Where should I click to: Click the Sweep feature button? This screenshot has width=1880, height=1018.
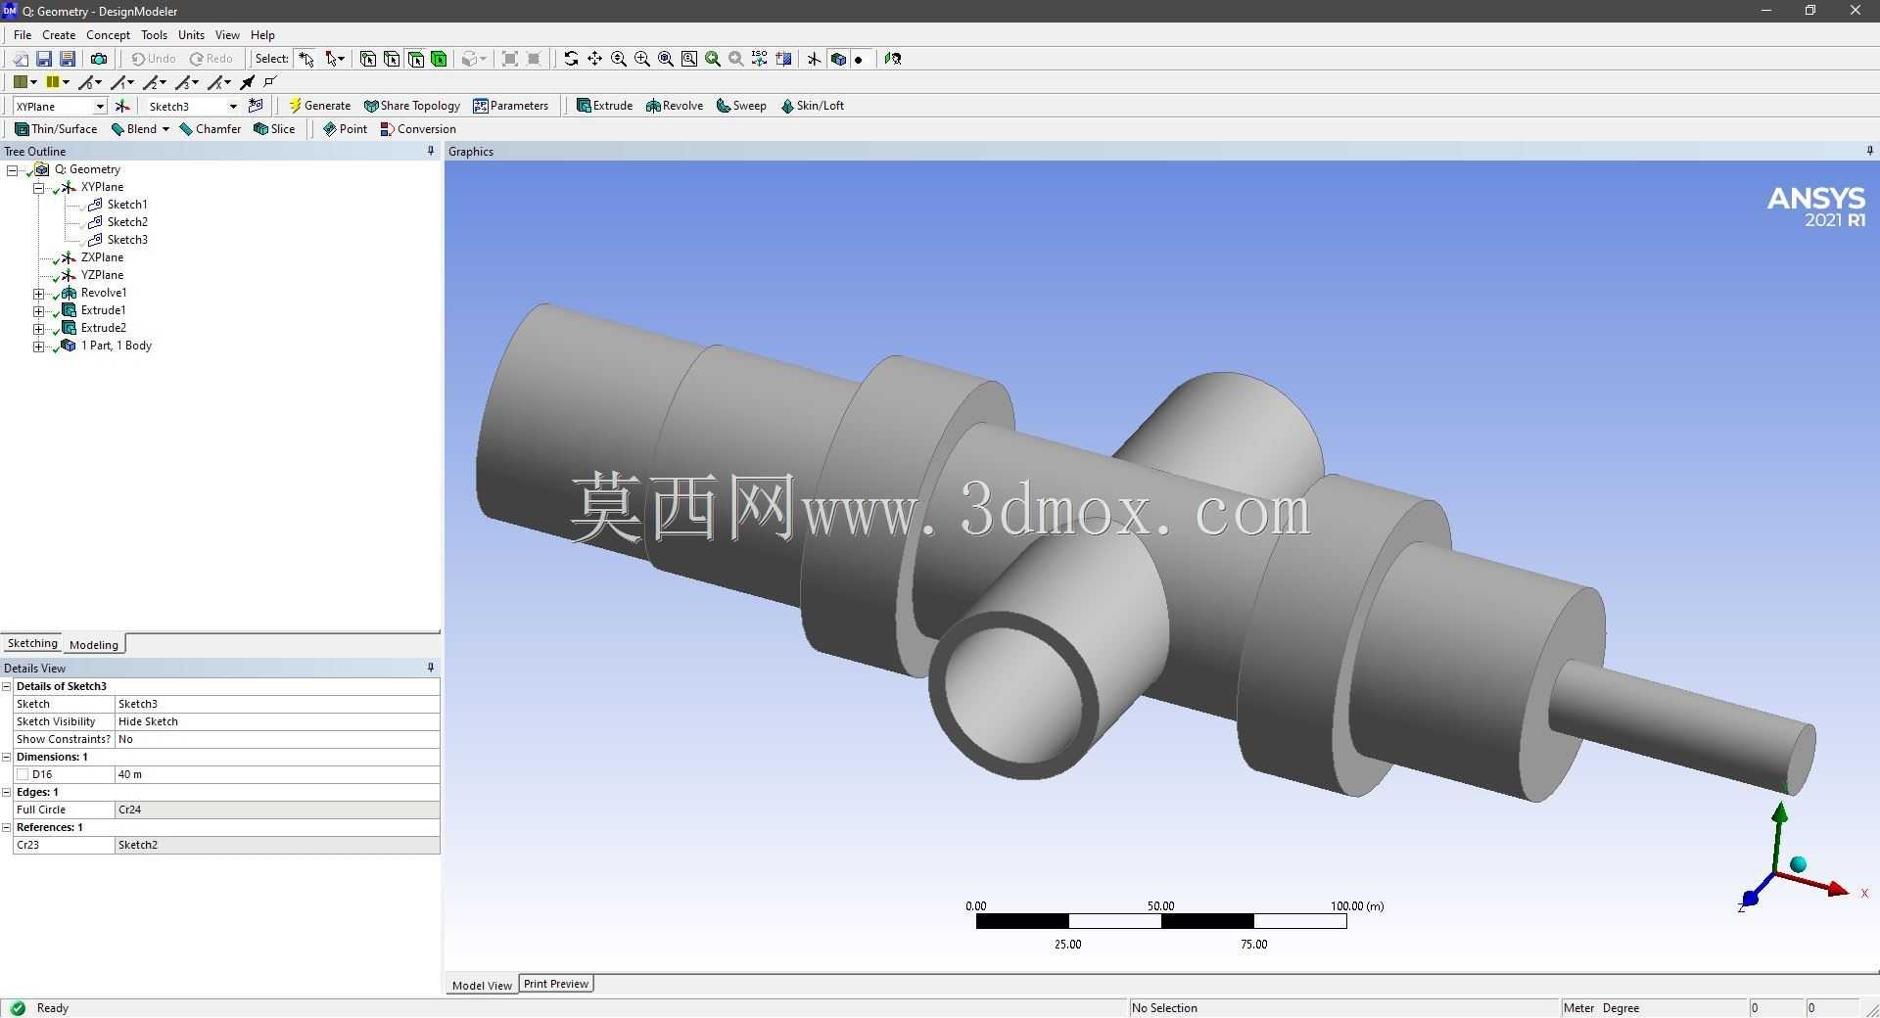pos(741,106)
